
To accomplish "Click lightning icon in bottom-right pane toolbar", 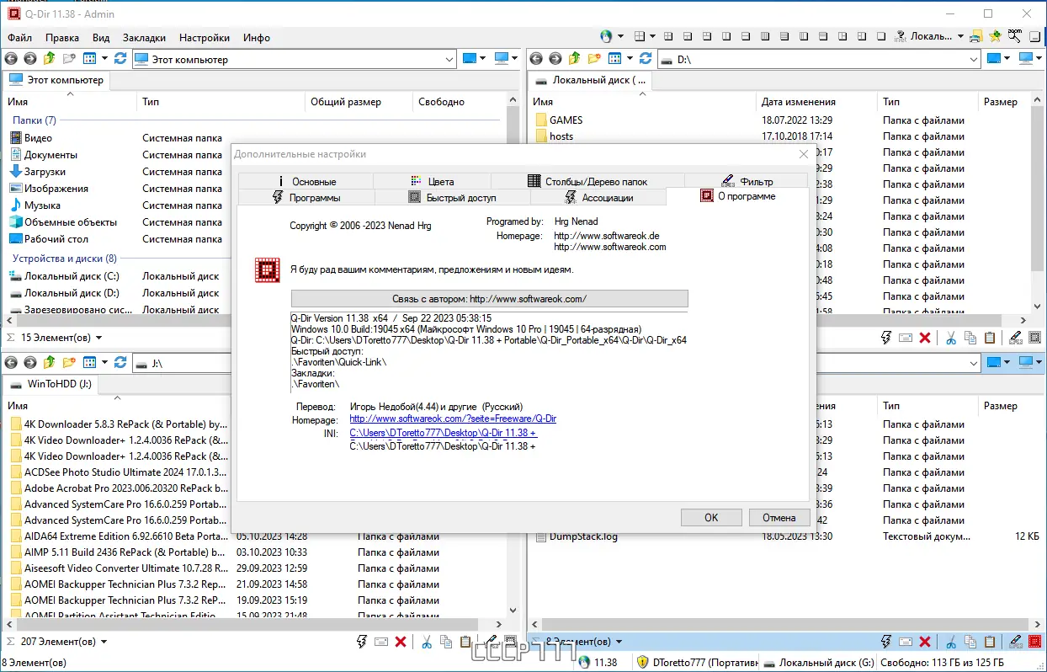I will point(886,642).
